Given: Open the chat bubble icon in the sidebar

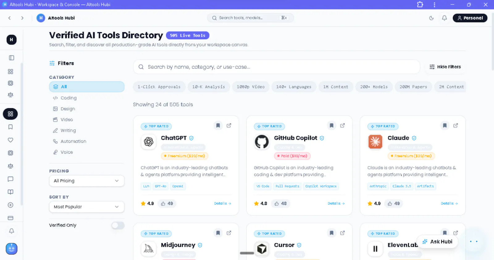Looking at the screenshot, I should click(10, 179).
